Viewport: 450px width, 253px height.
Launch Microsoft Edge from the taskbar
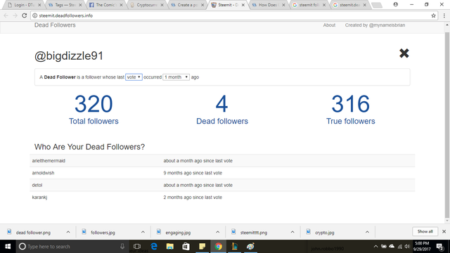[x=154, y=247]
